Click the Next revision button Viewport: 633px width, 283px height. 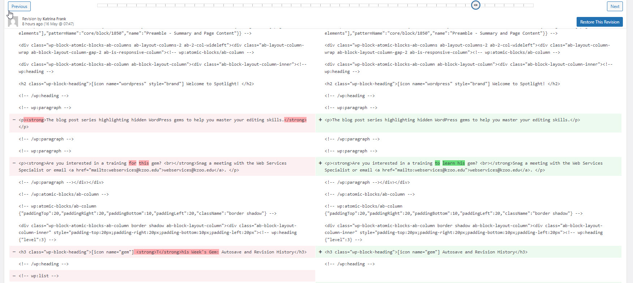(x=615, y=6)
